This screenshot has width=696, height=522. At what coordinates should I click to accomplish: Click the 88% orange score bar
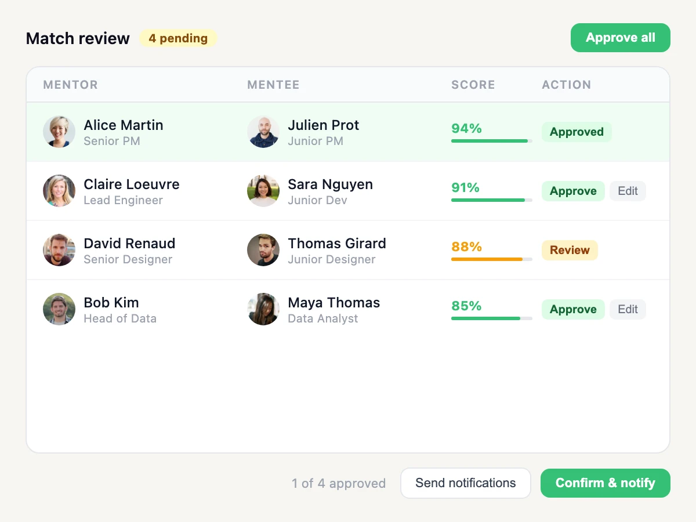tap(492, 259)
